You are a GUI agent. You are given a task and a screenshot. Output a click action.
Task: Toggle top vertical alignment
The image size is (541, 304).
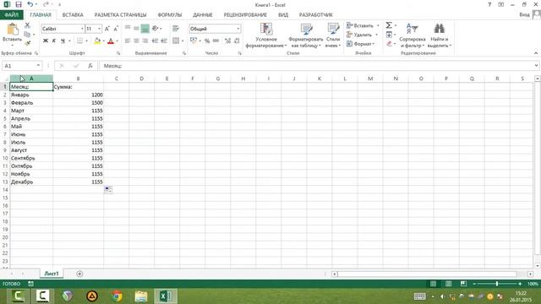pyautogui.click(x=128, y=29)
